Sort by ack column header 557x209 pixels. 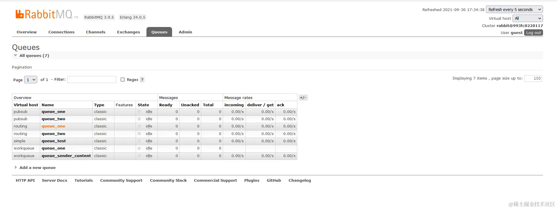click(280, 105)
